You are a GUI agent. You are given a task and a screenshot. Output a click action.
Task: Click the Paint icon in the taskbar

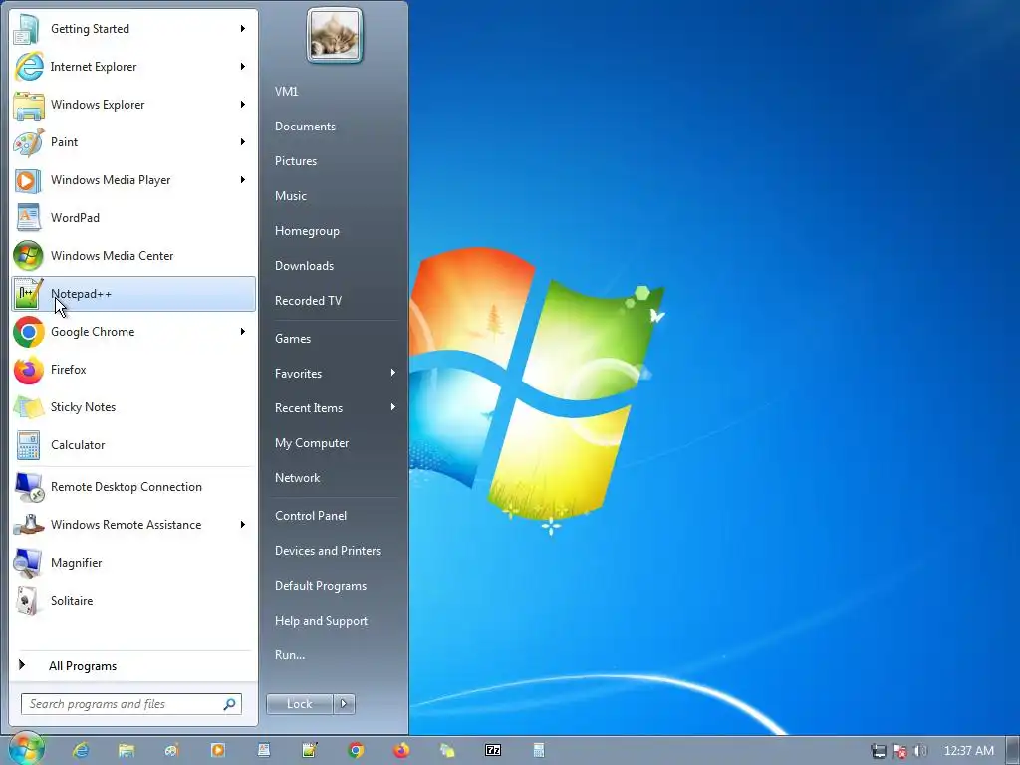pyautogui.click(x=171, y=751)
